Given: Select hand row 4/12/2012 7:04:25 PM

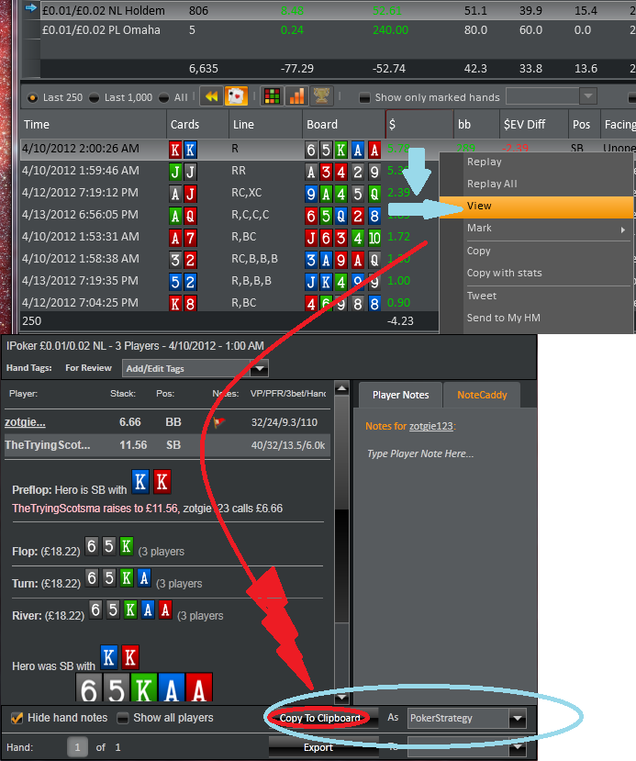Looking at the screenshot, I should click(x=228, y=302).
